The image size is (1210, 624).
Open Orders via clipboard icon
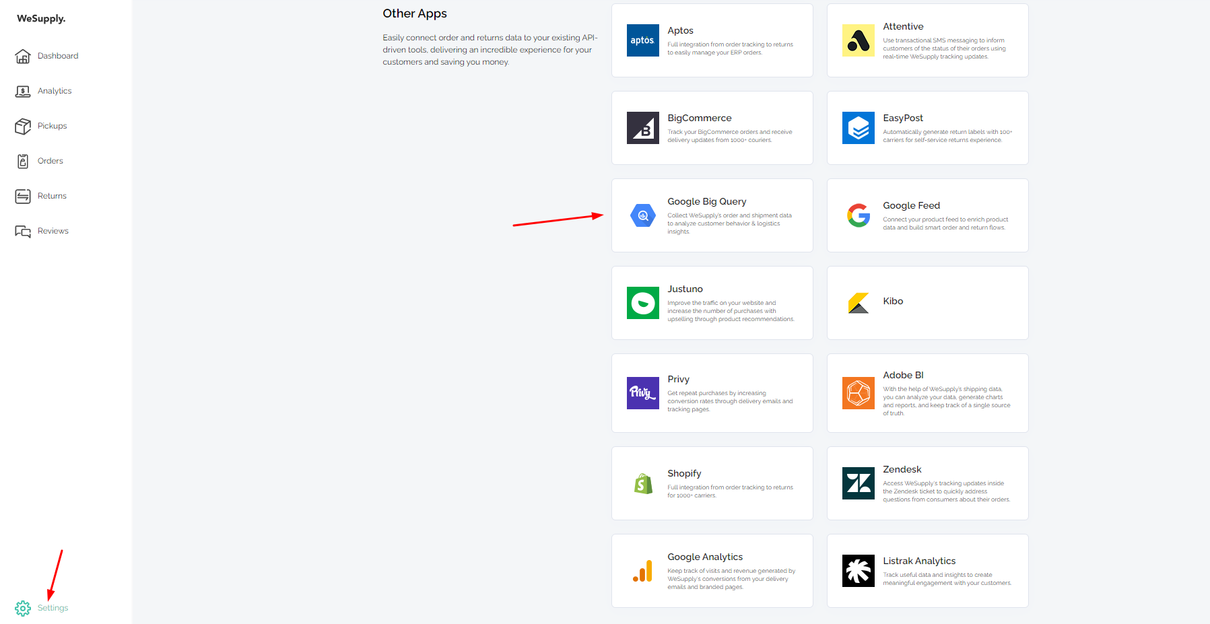click(23, 161)
